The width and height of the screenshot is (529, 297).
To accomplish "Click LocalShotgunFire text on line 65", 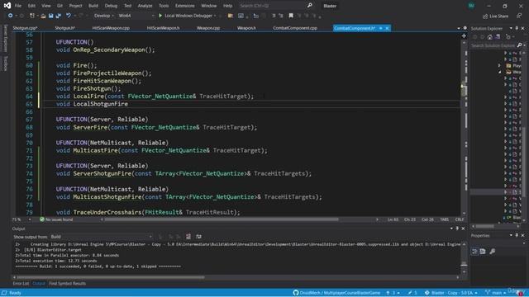I will click(x=101, y=104).
